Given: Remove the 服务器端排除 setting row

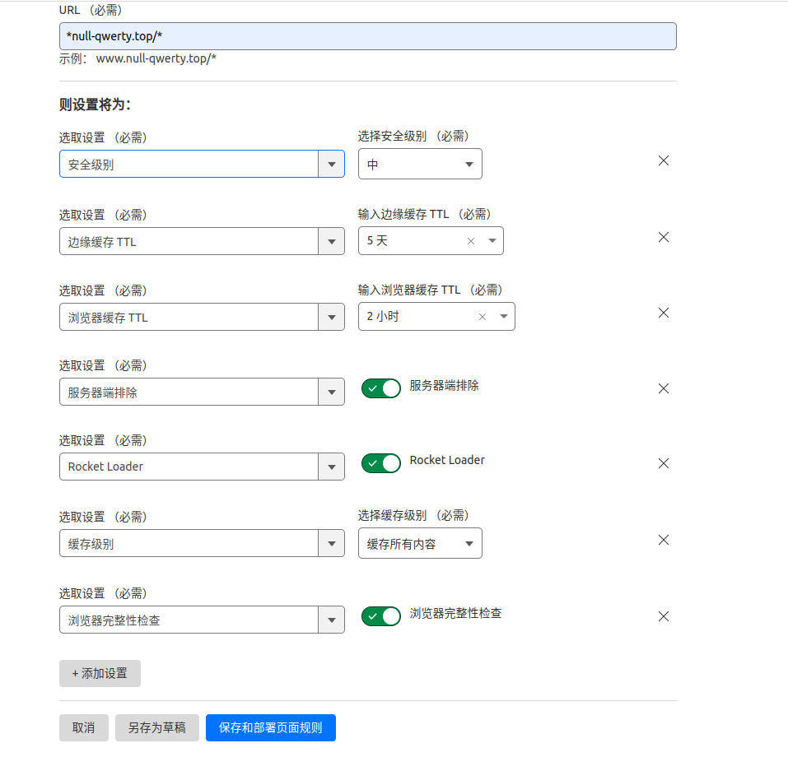Looking at the screenshot, I should tap(663, 388).
